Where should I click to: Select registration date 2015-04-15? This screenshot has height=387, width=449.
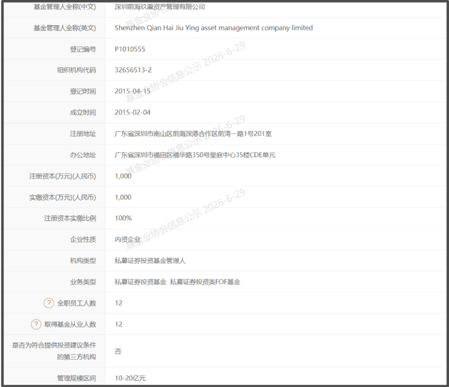click(x=132, y=91)
